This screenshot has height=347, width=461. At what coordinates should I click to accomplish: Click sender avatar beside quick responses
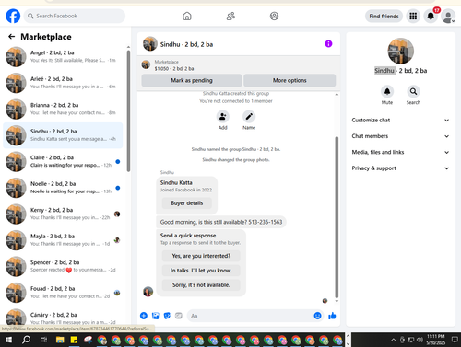click(x=148, y=292)
